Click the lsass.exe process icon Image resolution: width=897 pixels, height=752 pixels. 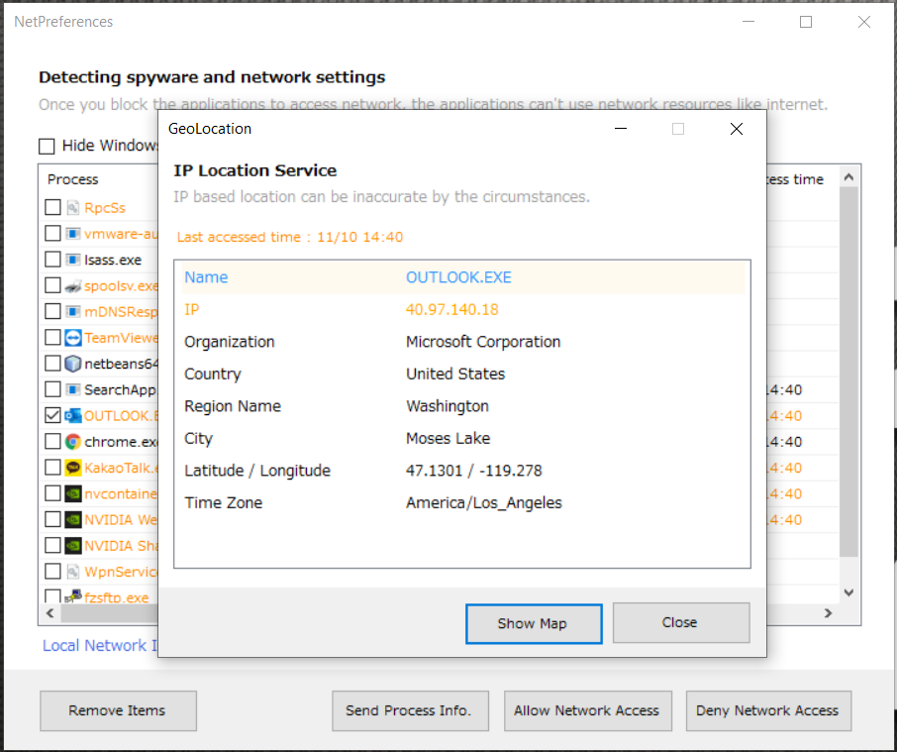[x=72, y=260]
